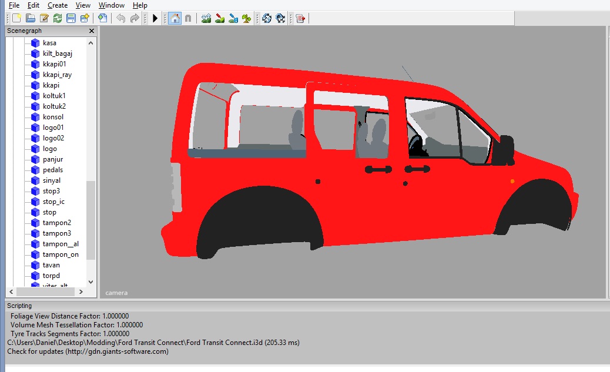610x372 pixels.
Task: Toggle the home navigation button
Action: point(175,18)
